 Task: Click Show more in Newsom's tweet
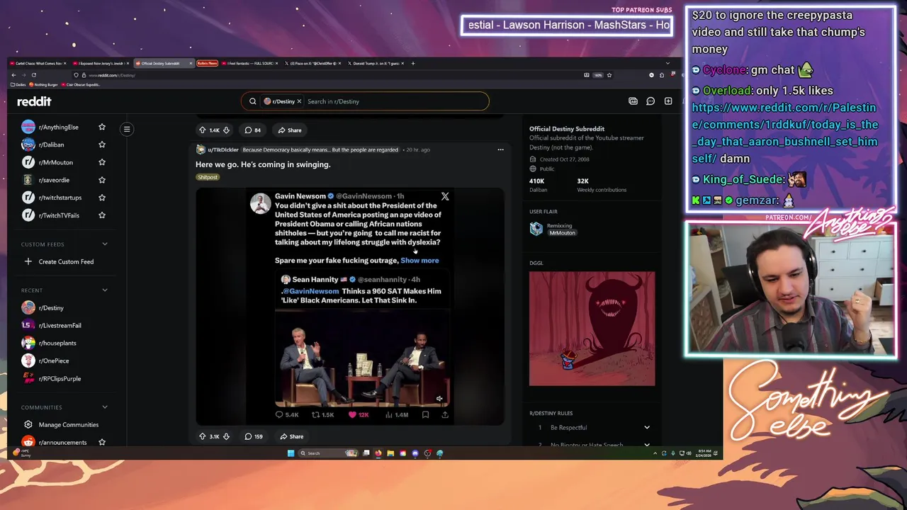click(419, 261)
